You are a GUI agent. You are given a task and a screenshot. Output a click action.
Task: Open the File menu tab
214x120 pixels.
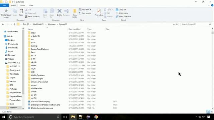(x=4, y=5)
